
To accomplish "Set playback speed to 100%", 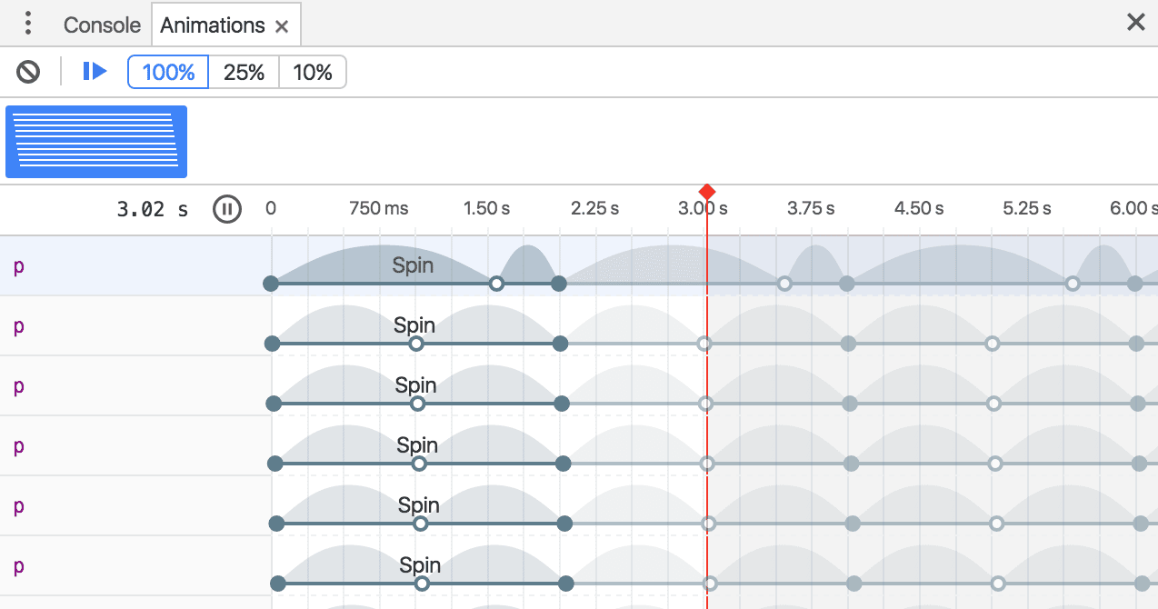I will (x=168, y=72).
